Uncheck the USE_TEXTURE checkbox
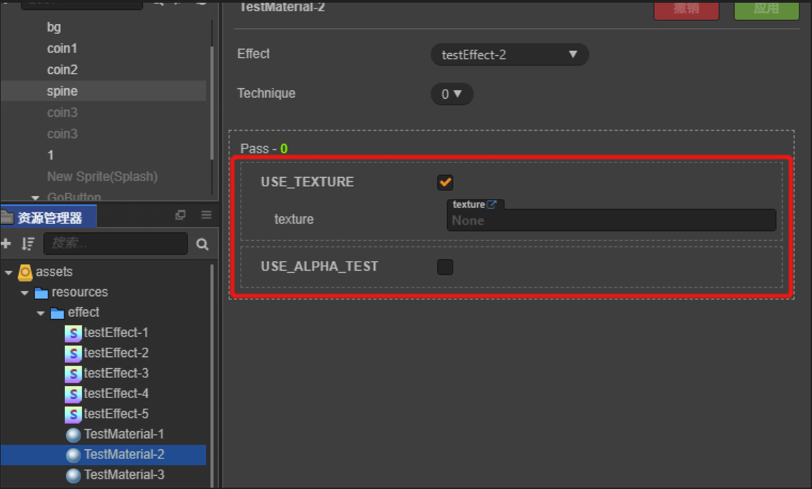The width and height of the screenshot is (812, 489). click(x=445, y=182)
